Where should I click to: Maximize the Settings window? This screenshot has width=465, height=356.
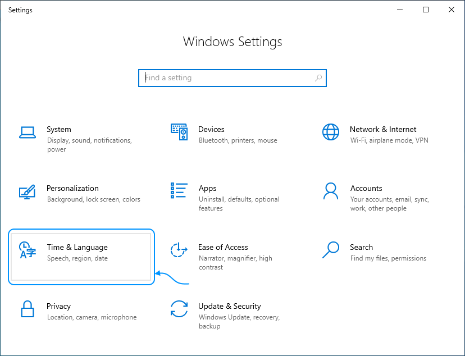[x=426, y=10]
